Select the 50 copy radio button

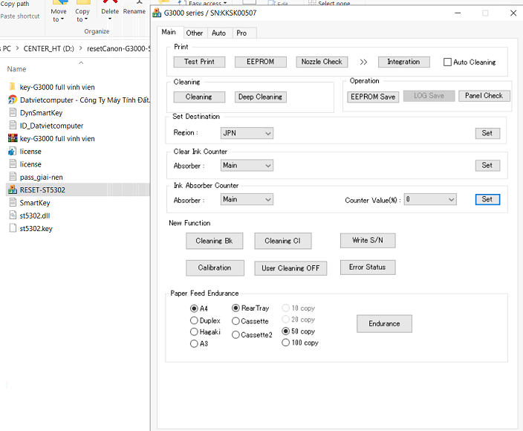point(285,331)
